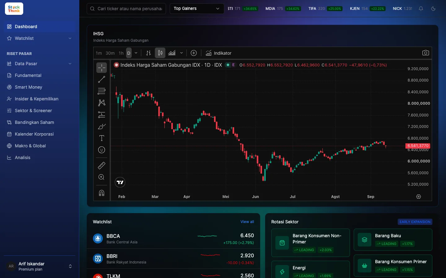Focus the ticker search field
This screenshot has height=278, width=446.
click(126, 9)
